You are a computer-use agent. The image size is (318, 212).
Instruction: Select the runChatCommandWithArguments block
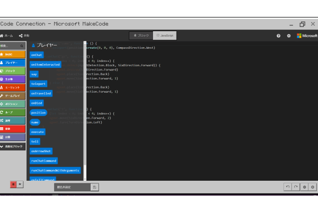click(55, 171)
